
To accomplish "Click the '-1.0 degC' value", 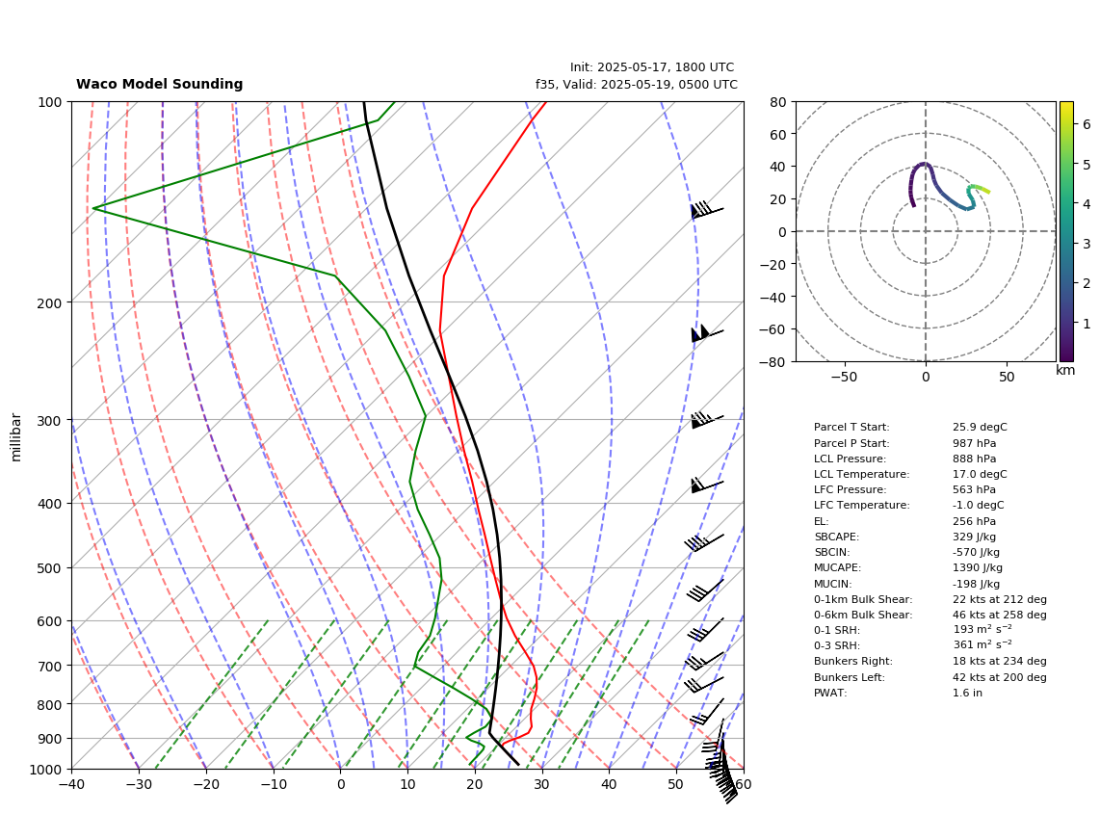I will tap(978, 505).
